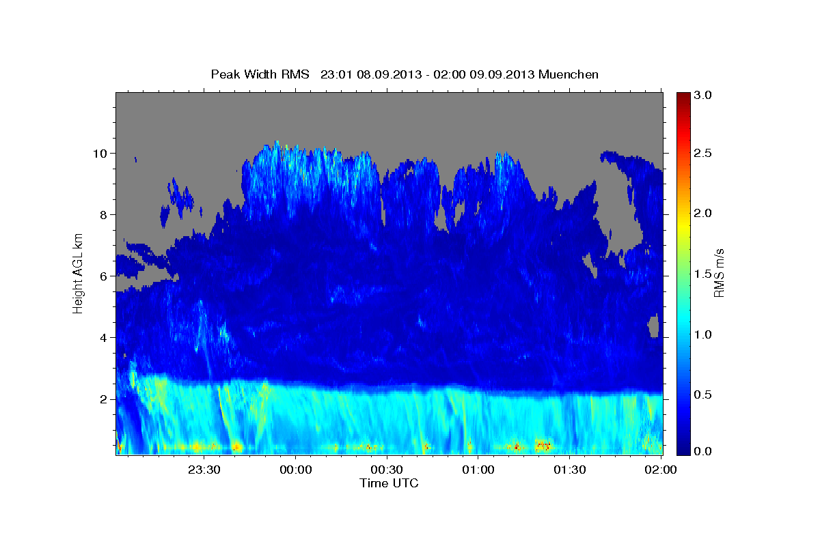Screen dimensions: 820x546
Task: Click the colorbar value 2.5
Action: pyautogui.click(x=704, y=154)
